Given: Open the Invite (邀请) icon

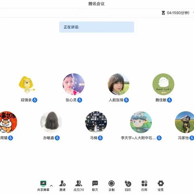Looking at the screenshot, I should pos(62,183).
